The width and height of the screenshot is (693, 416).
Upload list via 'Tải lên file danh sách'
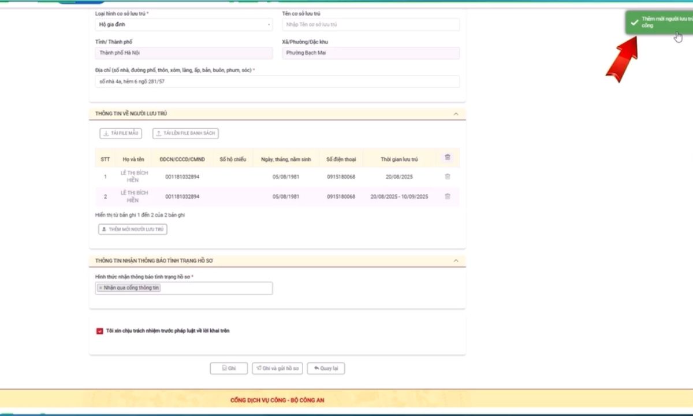[185, 133]
